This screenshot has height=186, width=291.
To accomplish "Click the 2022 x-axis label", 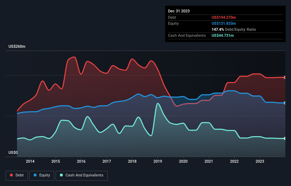I will [x=234, y=161].
